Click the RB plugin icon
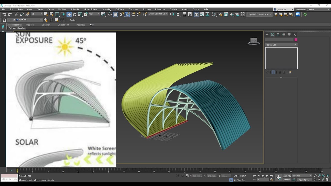Screen dimensions: 331x186 pyautogui.click(x=298, y=14)
